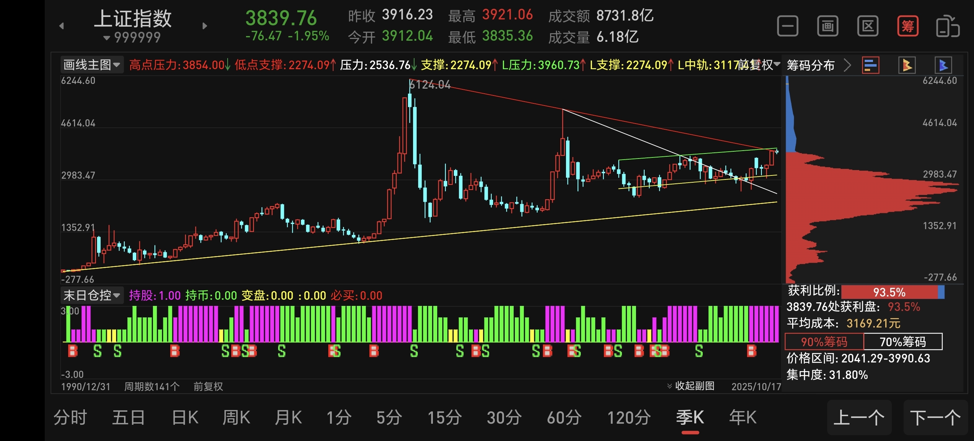Image resolution: width=974 pixels, height=441 pixels.
Task: Go to previous stock with left arrow
Action: click(x=62, y=26)
